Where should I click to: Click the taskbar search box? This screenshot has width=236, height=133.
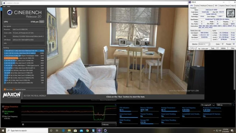click(x=27, y=131)
